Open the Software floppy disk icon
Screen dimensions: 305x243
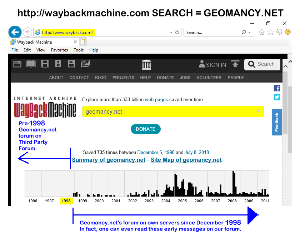click(x=71, y=64)
